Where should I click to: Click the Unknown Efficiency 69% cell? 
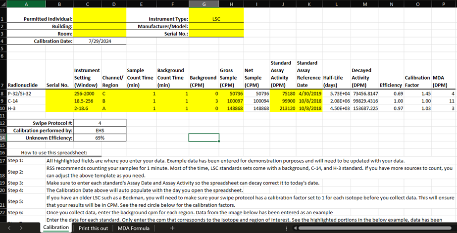[x=101, y=138]
